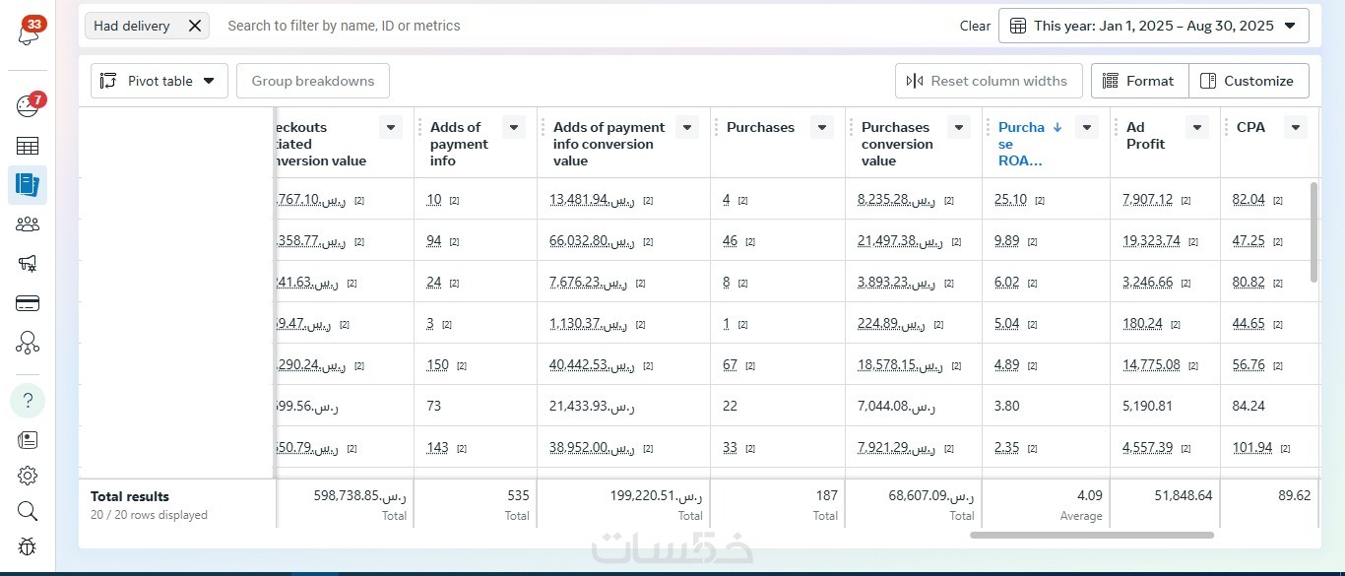Open the CPA column options arrow
Screen dimensions: 1345x576
tap(1296, 127)
